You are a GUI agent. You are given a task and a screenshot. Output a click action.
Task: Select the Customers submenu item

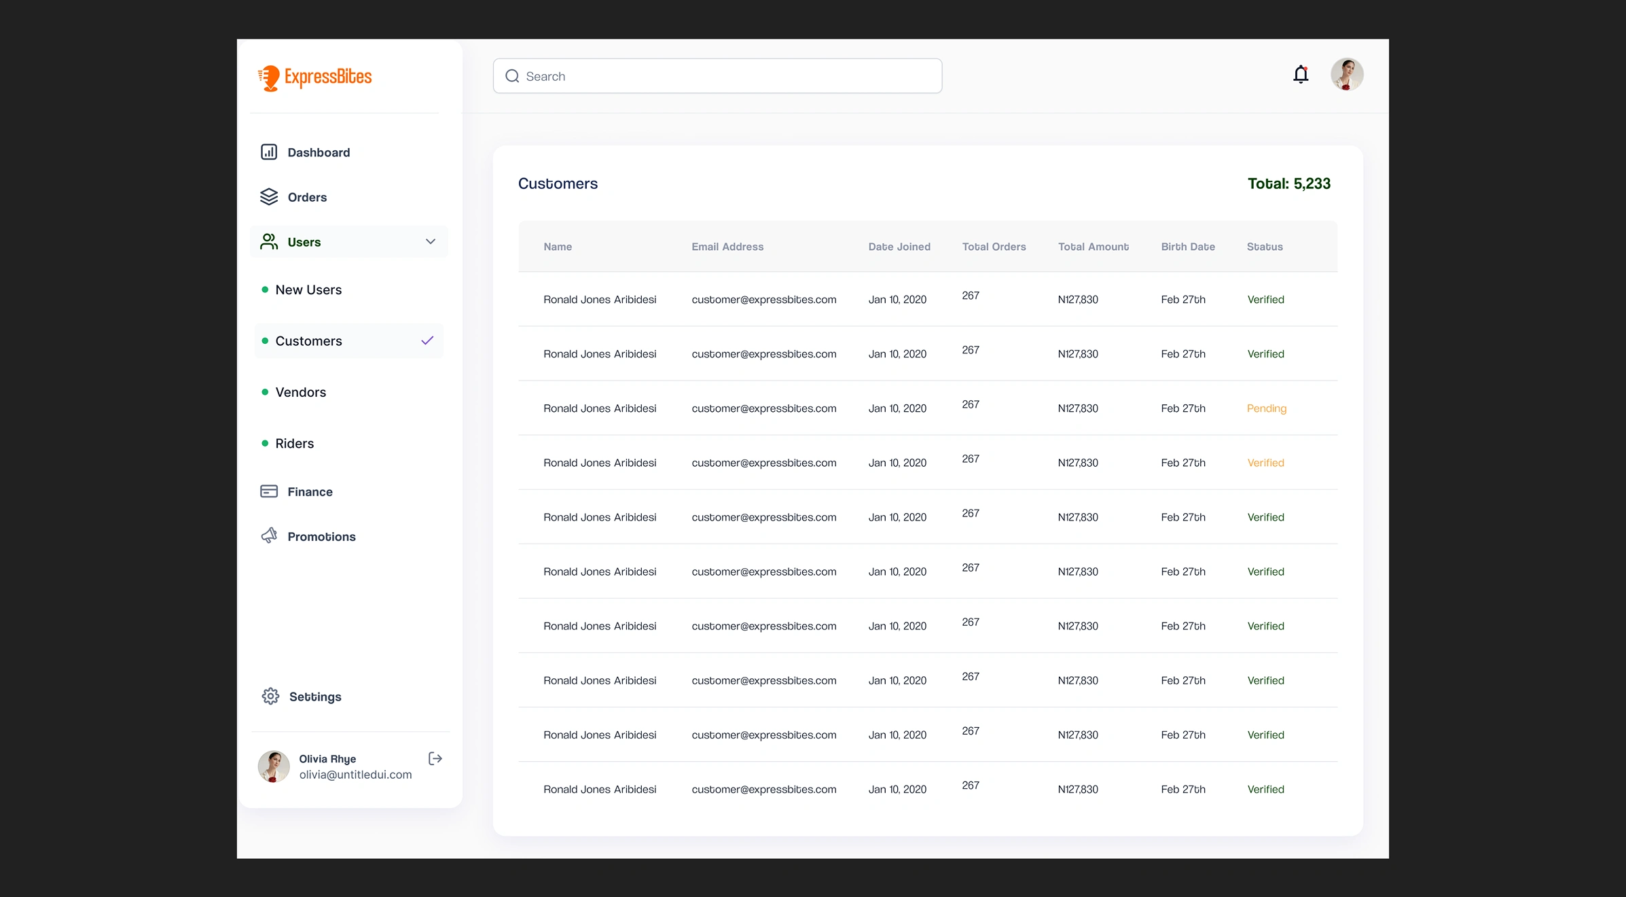pyautogui.click(x=309, y=341)
